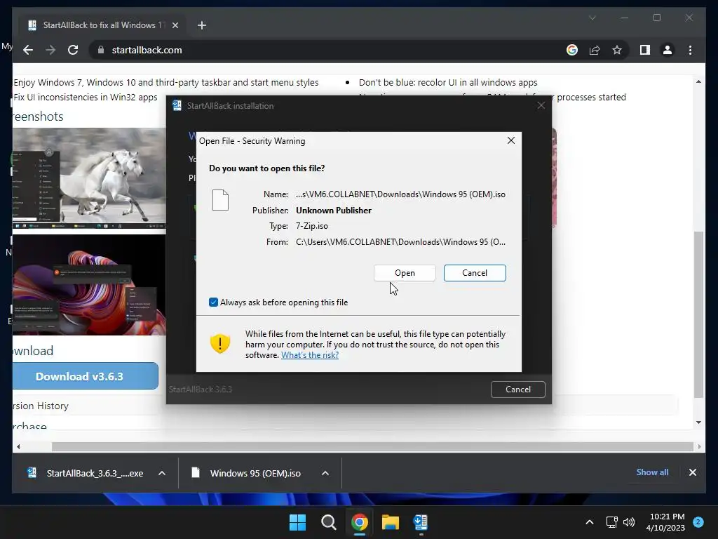Click the file icon on the ISO download item

coord(196,472)
